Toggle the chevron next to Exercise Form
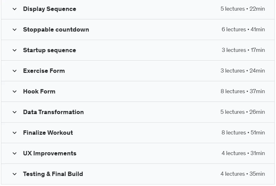The width and height of the screenshot is (276, 186). click(15, 71)
